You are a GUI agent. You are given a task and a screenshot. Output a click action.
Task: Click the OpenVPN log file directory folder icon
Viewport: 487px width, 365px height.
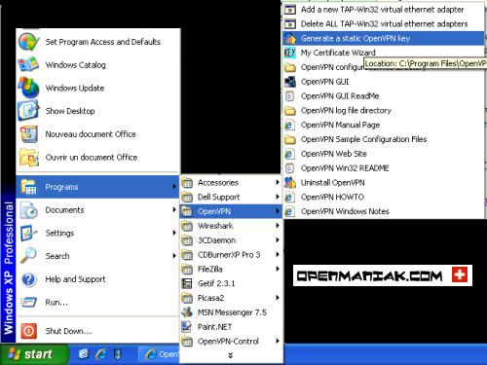click(290, 111)
